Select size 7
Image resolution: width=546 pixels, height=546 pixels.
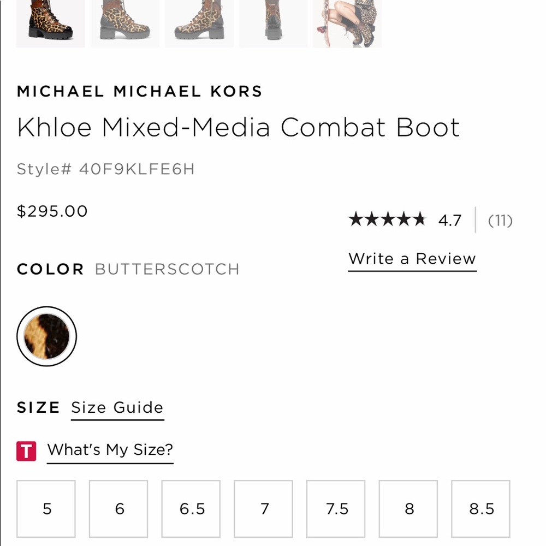264,509
